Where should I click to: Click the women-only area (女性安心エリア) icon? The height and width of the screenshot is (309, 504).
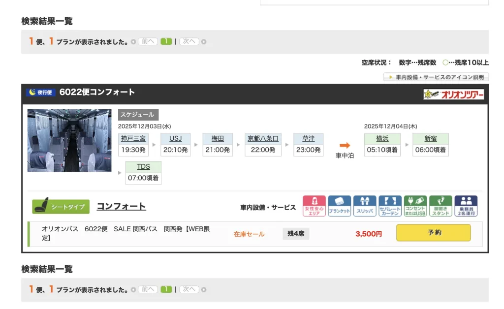[x=315, y=206]
